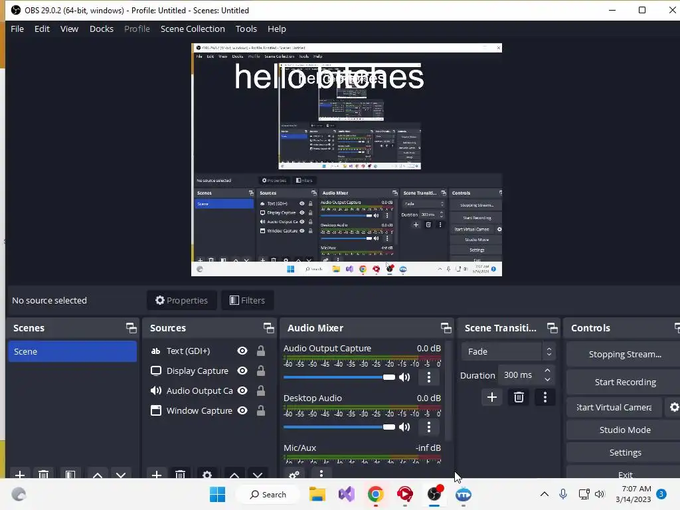Open Audio Mixer menu dots at bottom
Viewport: 680px width, 510px height.
(321, 474)
